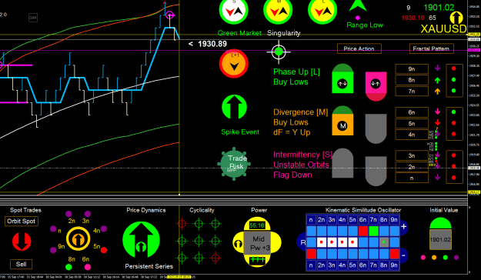Click the oscillator minus button
The height and width of the screenshot is (280, 481).
[403, 255]
